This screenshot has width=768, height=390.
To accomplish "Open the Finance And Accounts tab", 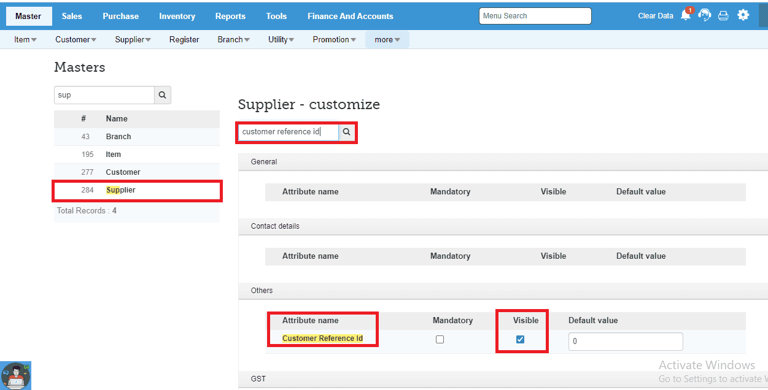I will pyautogui.click(x=350, y=16).
